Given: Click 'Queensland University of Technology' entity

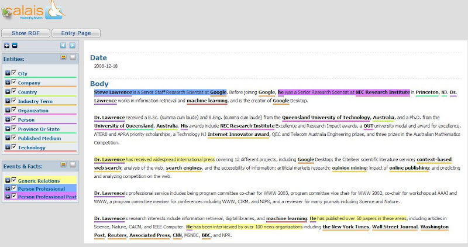Looking at the screenshot, I should (x=326, y=118).
